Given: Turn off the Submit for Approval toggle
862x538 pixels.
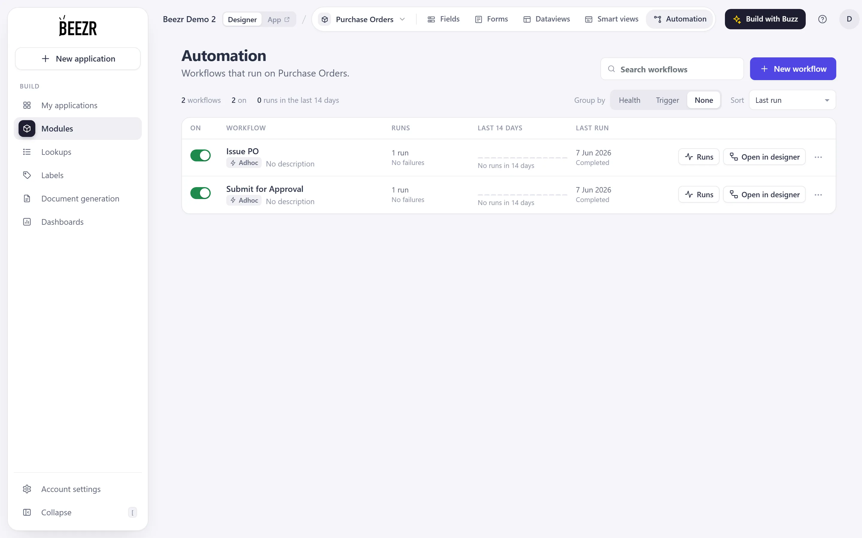Looking at the screenshot, I should coord(201,193).
